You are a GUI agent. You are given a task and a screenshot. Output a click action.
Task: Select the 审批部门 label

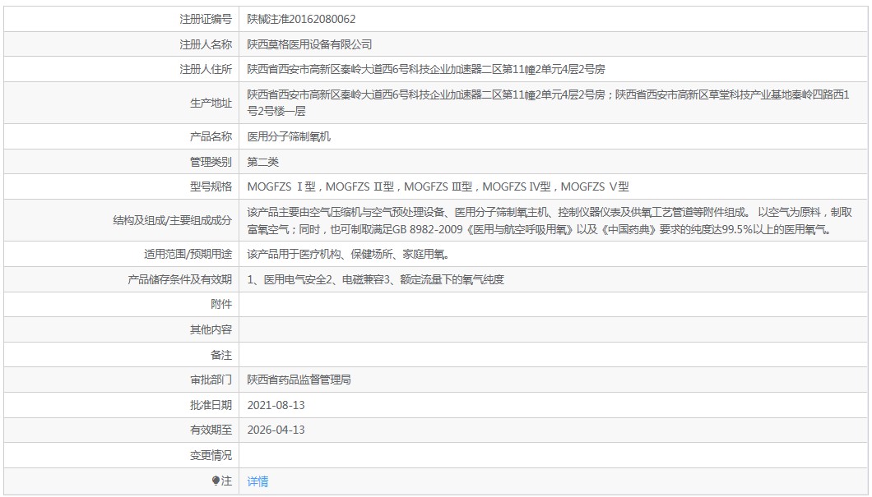(x=211, y=380)
